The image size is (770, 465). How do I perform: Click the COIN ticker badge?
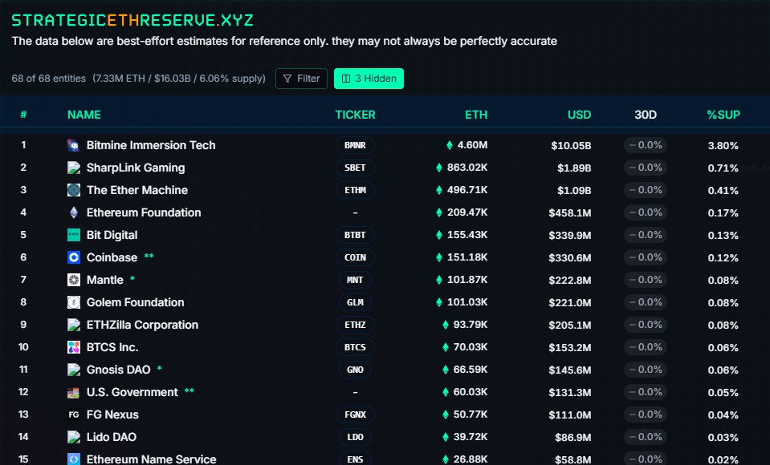[x=355, y=257]
